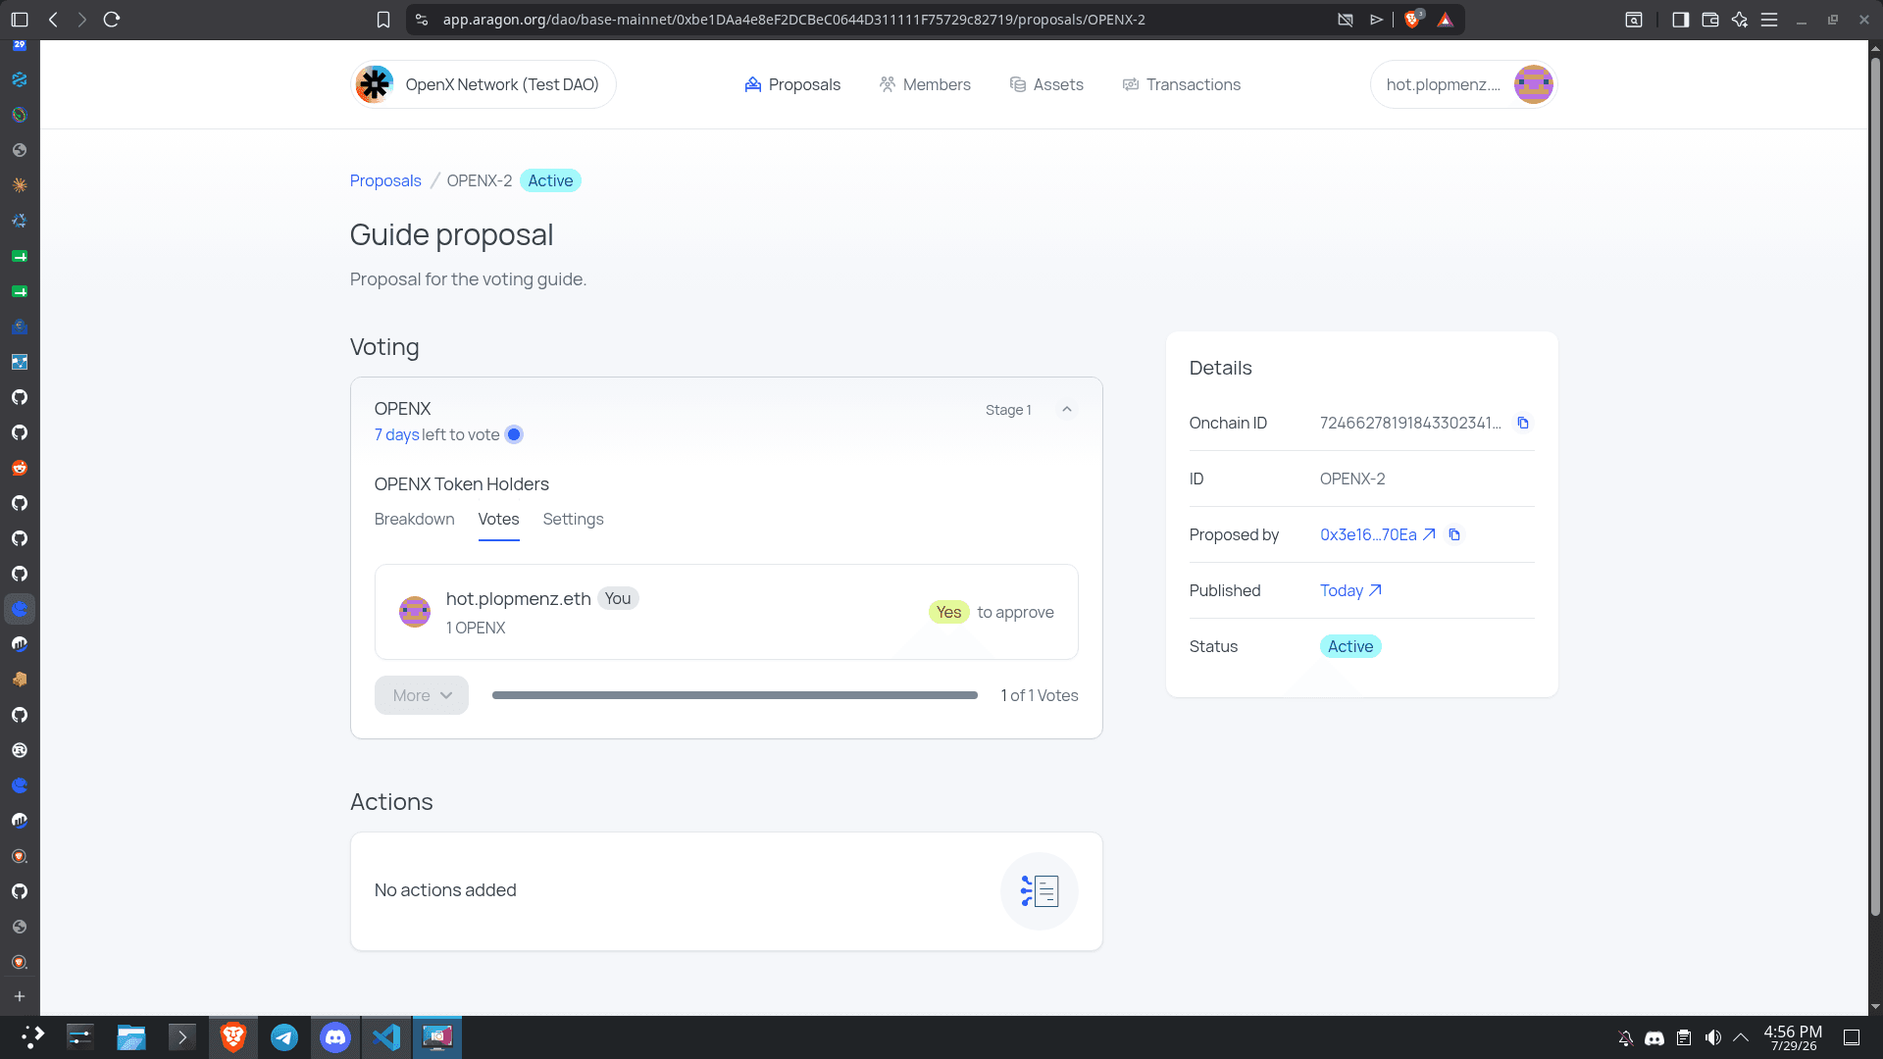
Task: Click the pulsing active-vote indicator dot
Action: 514,434
